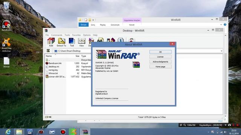241x135 pixels.
Task: Switch to the Dosya tab in Explorer
Action: (x=84, y=25)
